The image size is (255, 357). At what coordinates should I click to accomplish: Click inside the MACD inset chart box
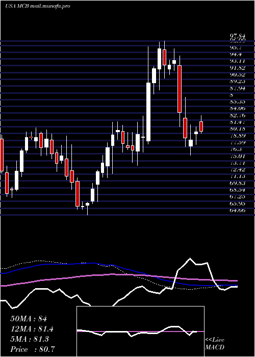pyautogui.click(x=140, y=331)
